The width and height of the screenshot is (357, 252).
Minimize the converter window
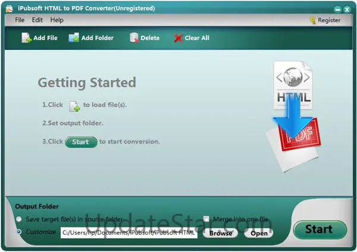click(x=337, y=10)
